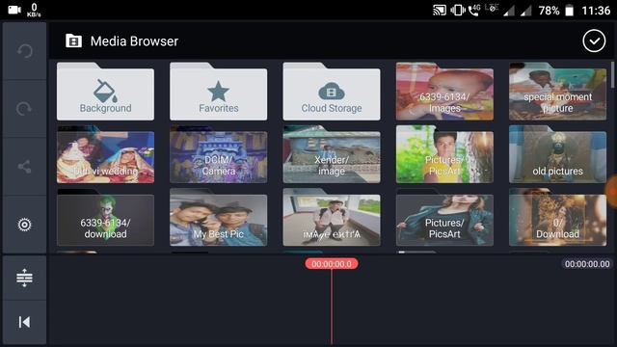Click the star icon on Favorites folder

coord(219,92)
